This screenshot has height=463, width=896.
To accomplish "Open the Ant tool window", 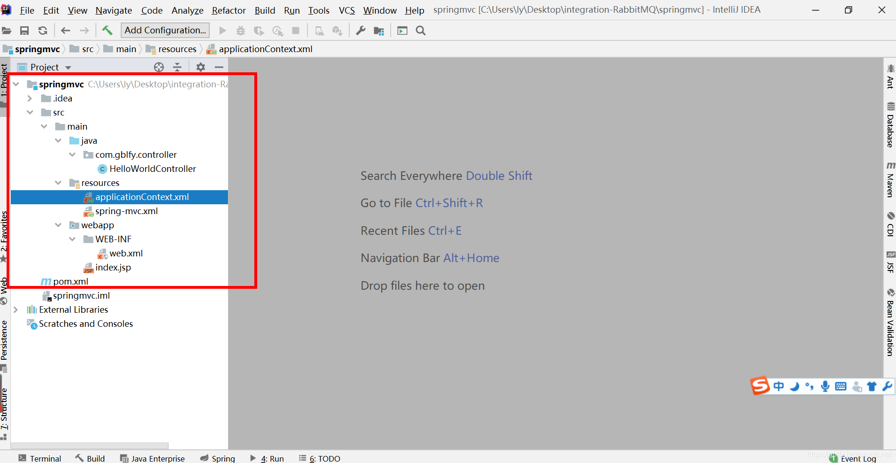I will [x=890, y=77].
